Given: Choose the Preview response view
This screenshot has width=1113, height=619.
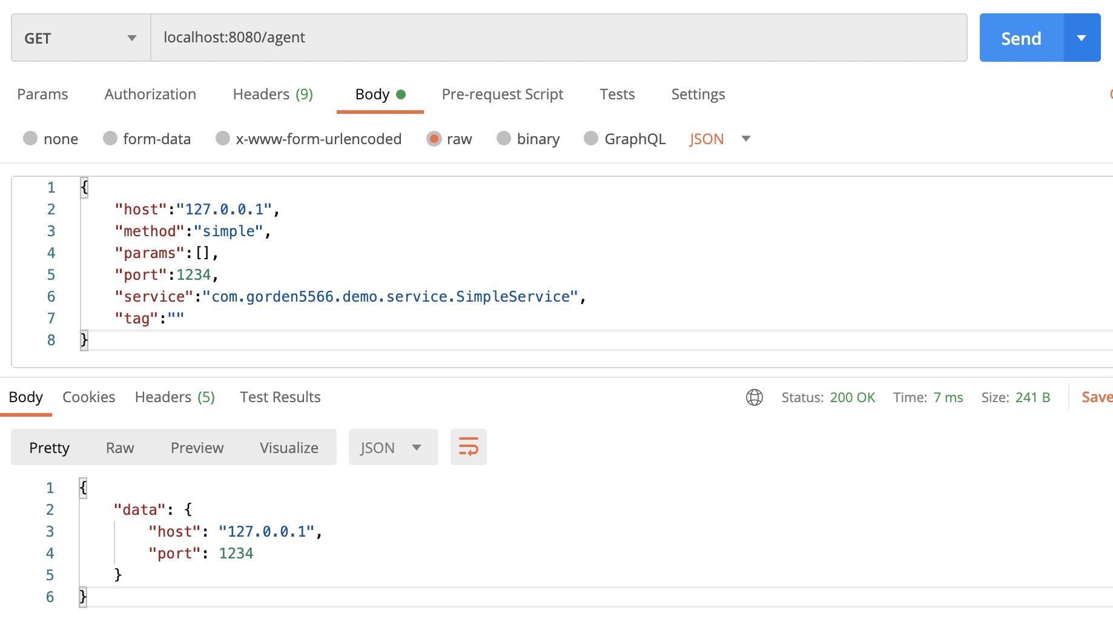Looking at the screenshot, I should (x=197, y=448).
